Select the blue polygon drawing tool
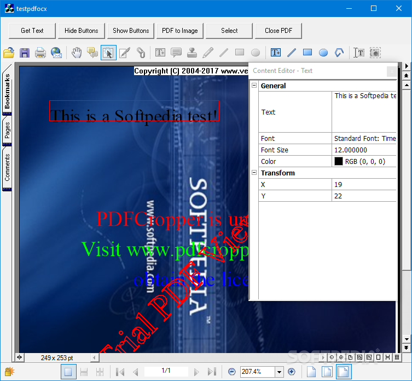 tap(339, 53)
